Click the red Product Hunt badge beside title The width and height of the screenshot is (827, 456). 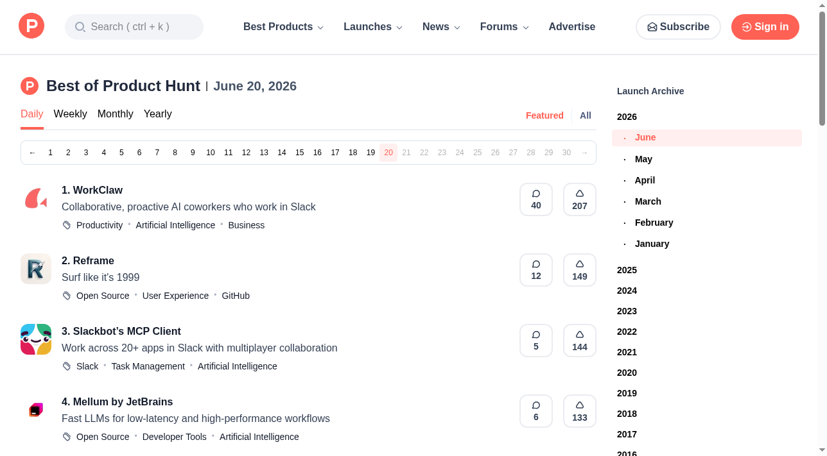[30, 86]
